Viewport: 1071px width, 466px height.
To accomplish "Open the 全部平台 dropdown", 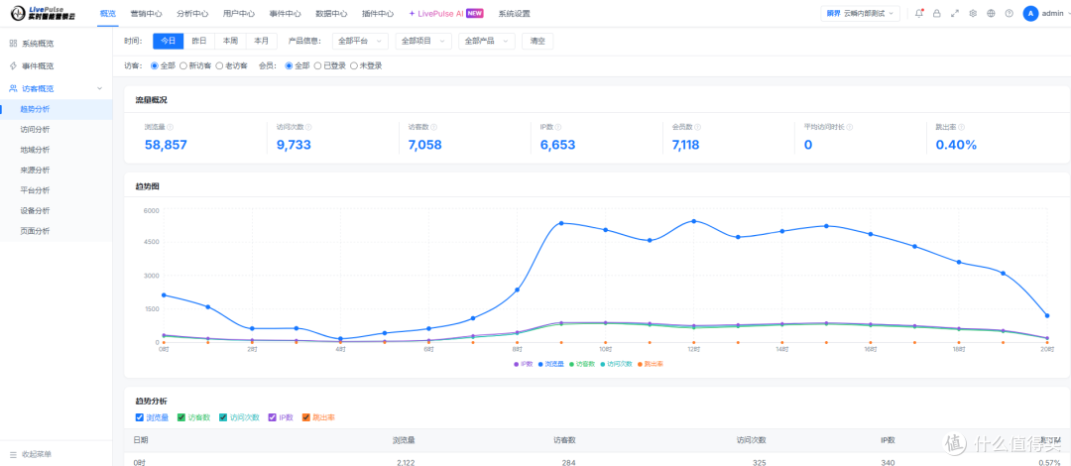I will pyautogui.click(x=361, y=41).
